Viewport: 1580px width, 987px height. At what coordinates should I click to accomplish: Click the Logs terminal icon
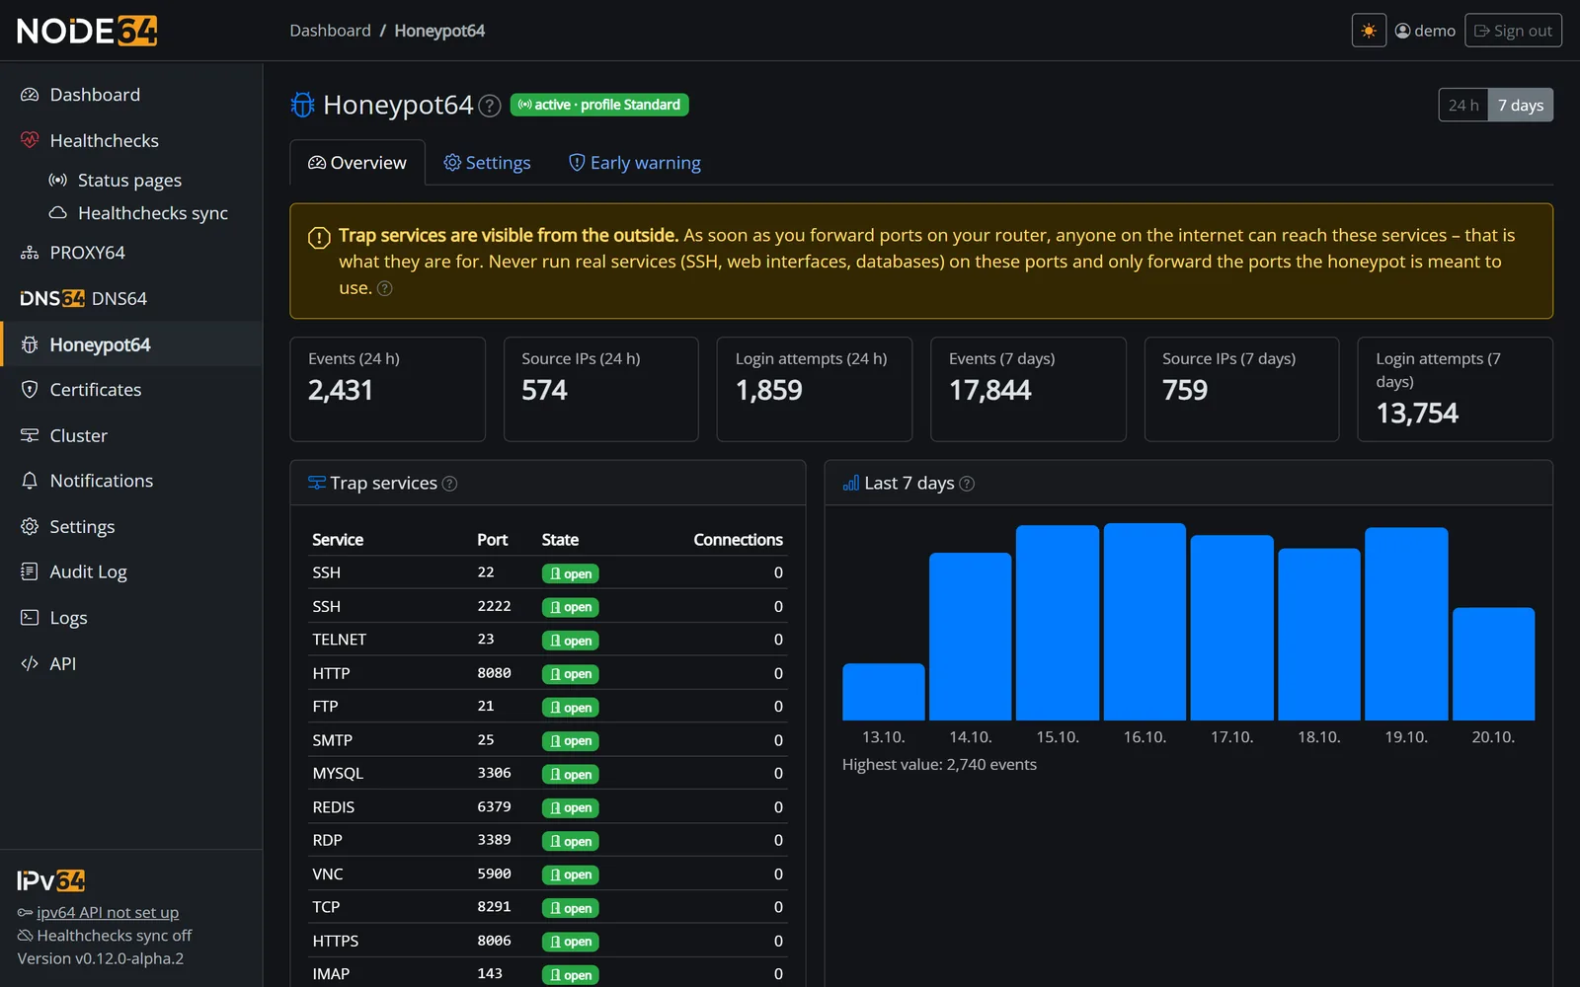[30, 617]
